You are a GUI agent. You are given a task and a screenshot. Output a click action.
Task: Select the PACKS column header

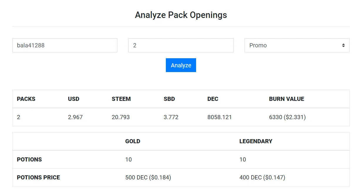tap(26, 99)
